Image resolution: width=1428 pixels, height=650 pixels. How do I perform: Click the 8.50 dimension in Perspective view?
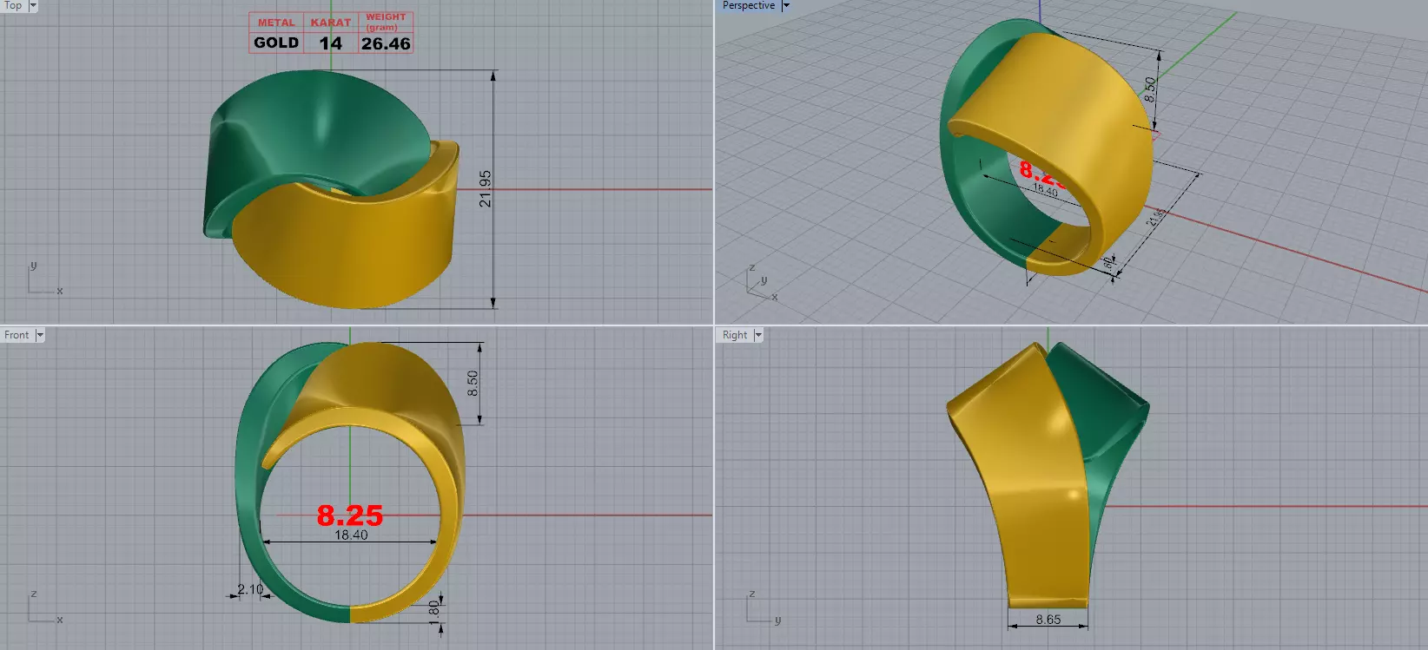pyautogui.click(x=1150, y=89)
